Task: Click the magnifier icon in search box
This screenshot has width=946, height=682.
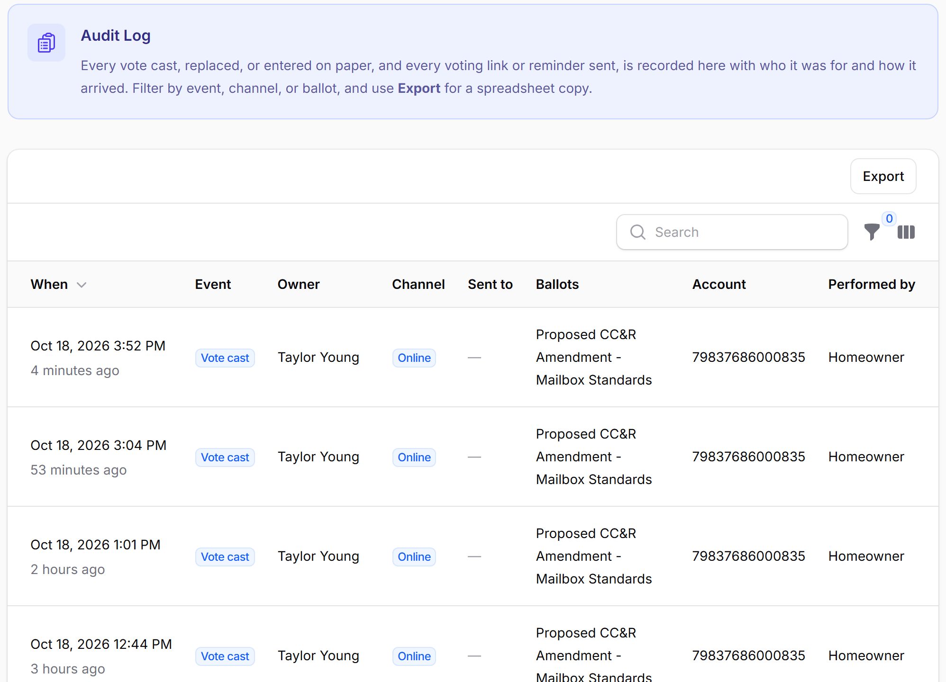Action: pyautogui.click(x=638, y=232)
